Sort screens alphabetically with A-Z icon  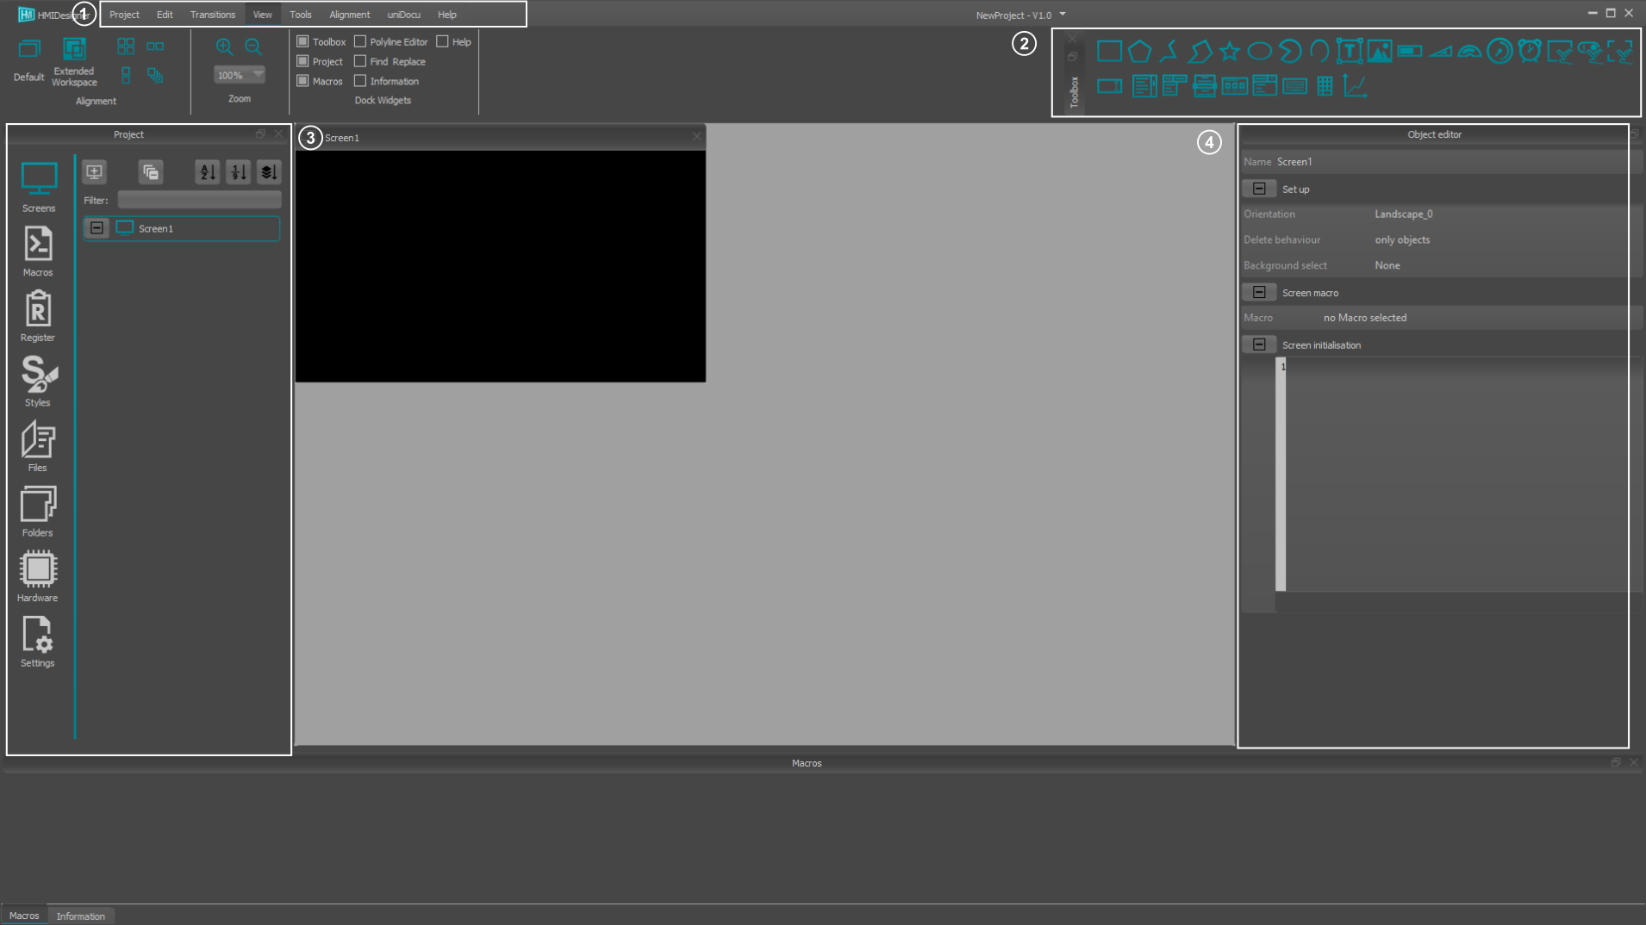pyautogui.click(x=208, y=172)
